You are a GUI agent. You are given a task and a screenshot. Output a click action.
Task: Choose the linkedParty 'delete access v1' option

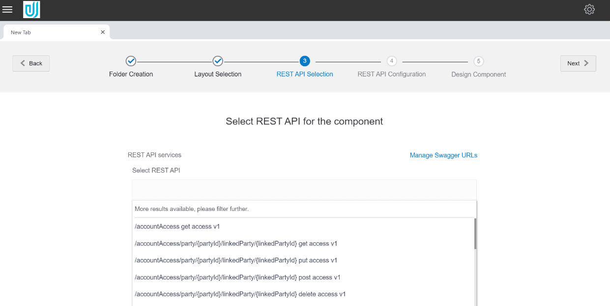[x=303, y=294]
